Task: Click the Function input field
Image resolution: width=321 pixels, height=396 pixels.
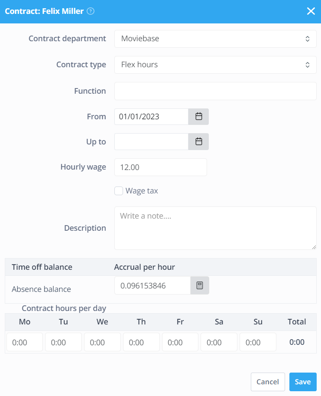Action: 215,91
